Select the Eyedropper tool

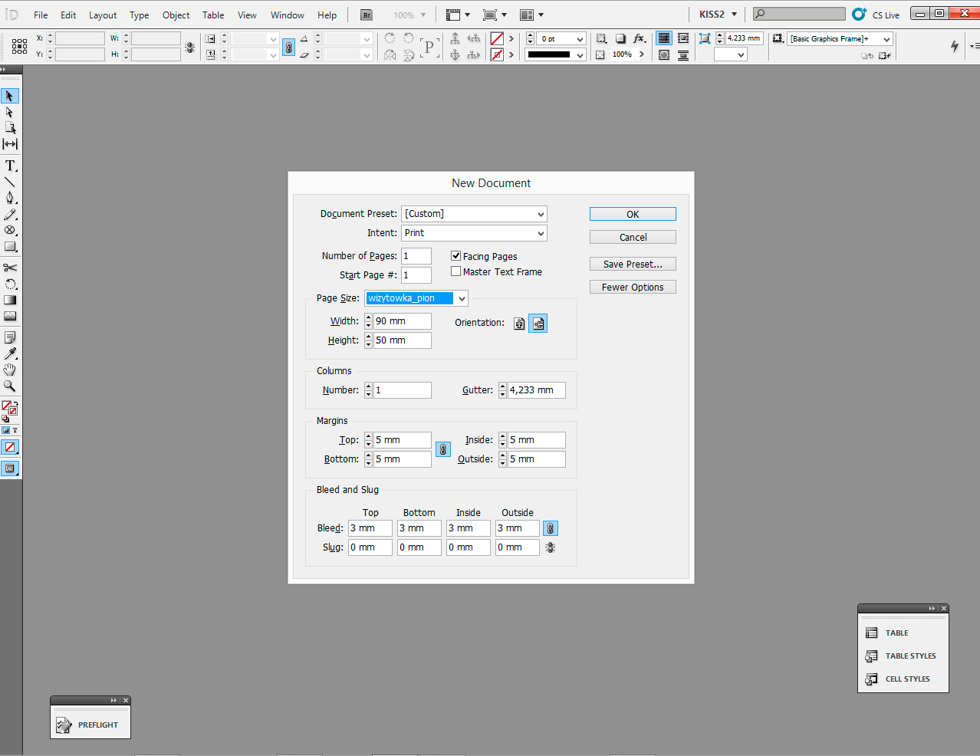click(x=10, y=353)
